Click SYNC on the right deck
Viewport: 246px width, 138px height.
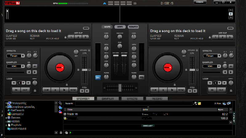coord(181,90)
